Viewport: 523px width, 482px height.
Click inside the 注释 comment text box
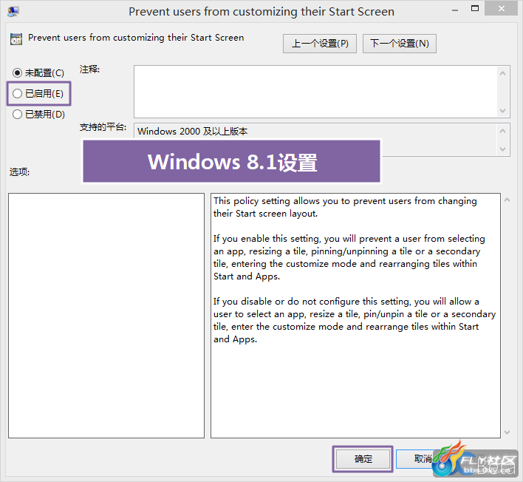coord(315,92)
